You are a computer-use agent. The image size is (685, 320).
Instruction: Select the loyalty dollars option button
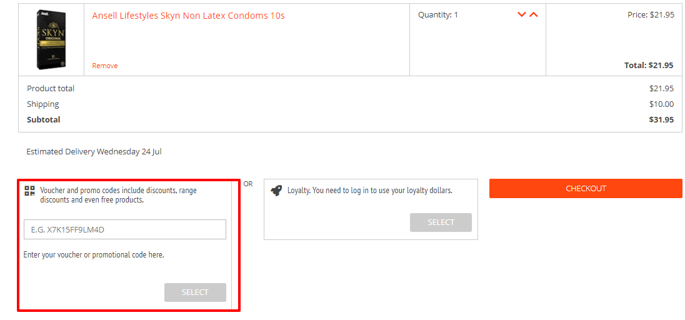[441, 222]
